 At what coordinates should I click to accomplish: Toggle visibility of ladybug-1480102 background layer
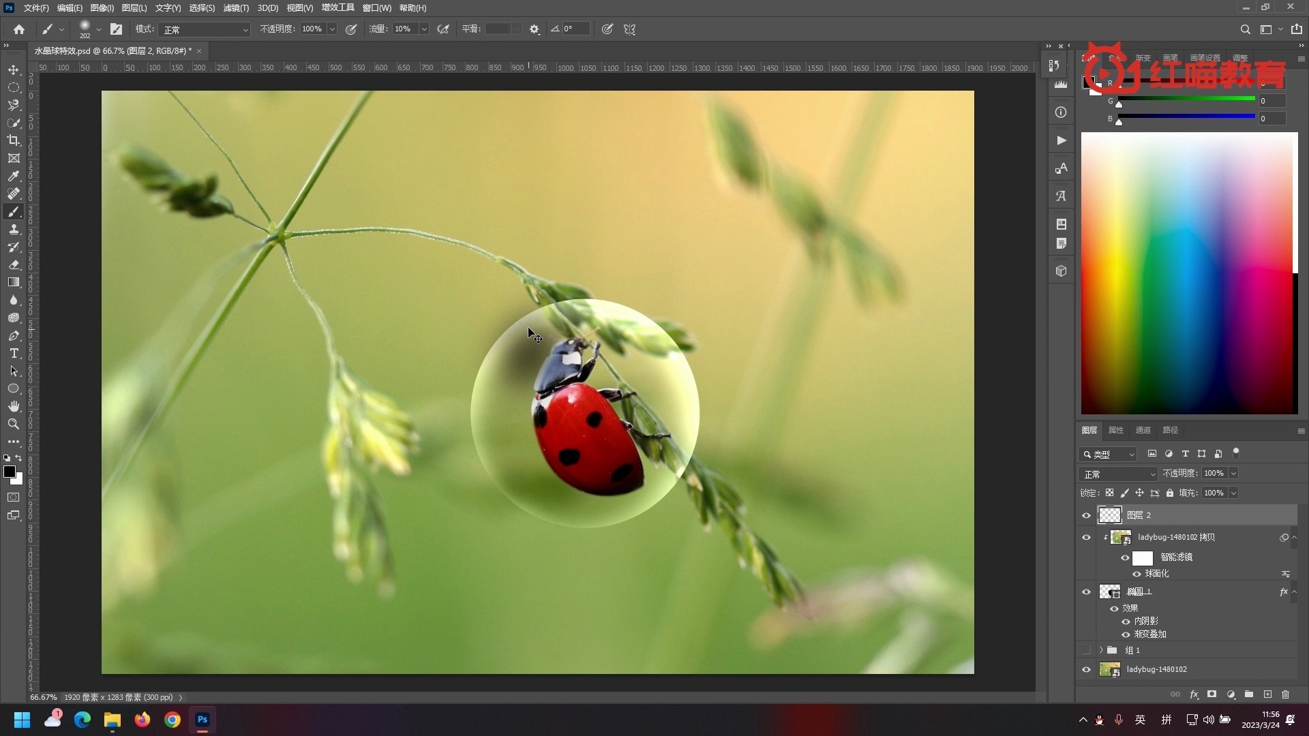click(x=1086, y=670)
